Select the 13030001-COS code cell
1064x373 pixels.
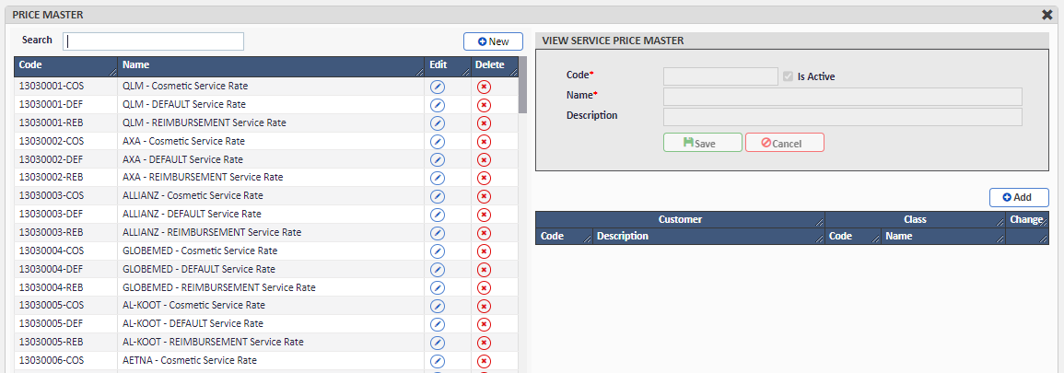point(65,87)
